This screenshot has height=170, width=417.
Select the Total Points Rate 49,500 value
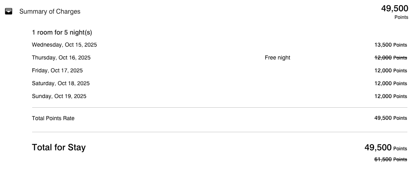pos(390,118)
